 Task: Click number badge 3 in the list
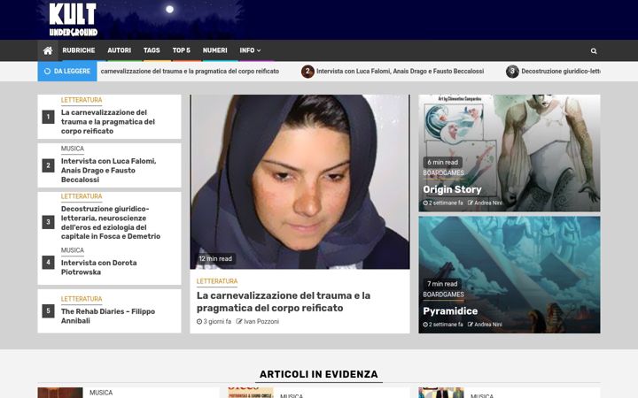48,222
